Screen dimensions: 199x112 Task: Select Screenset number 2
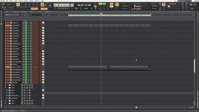[x=171, y=6]
